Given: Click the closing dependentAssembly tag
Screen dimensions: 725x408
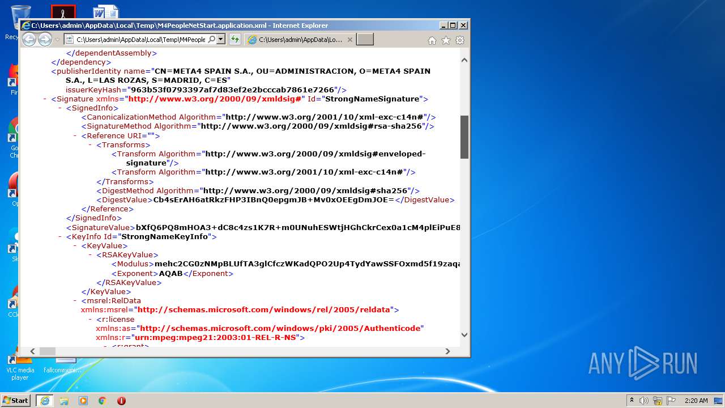Looking at the screenshot, I should click(x=112, y=53).
